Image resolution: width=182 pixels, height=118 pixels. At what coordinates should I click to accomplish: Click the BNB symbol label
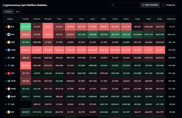13,42
